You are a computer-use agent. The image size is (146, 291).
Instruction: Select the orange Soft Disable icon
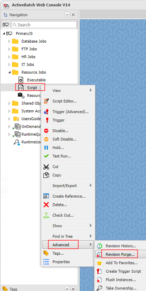pos(46,139)
